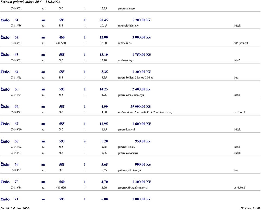Click the header 'Seznam položek aukce 30.5. - 31.5.2006'
Screen dimensions: 261x210
(x=30, y=2)
